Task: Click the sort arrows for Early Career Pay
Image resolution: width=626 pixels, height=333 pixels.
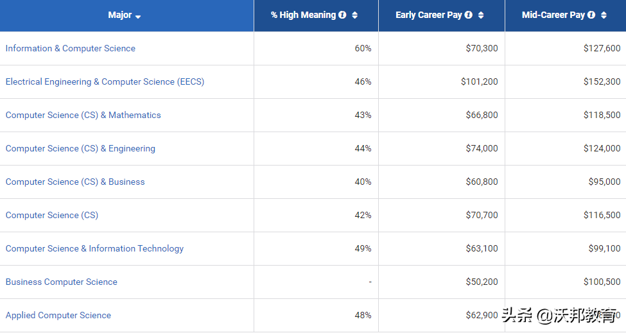Action: (481, 15)
